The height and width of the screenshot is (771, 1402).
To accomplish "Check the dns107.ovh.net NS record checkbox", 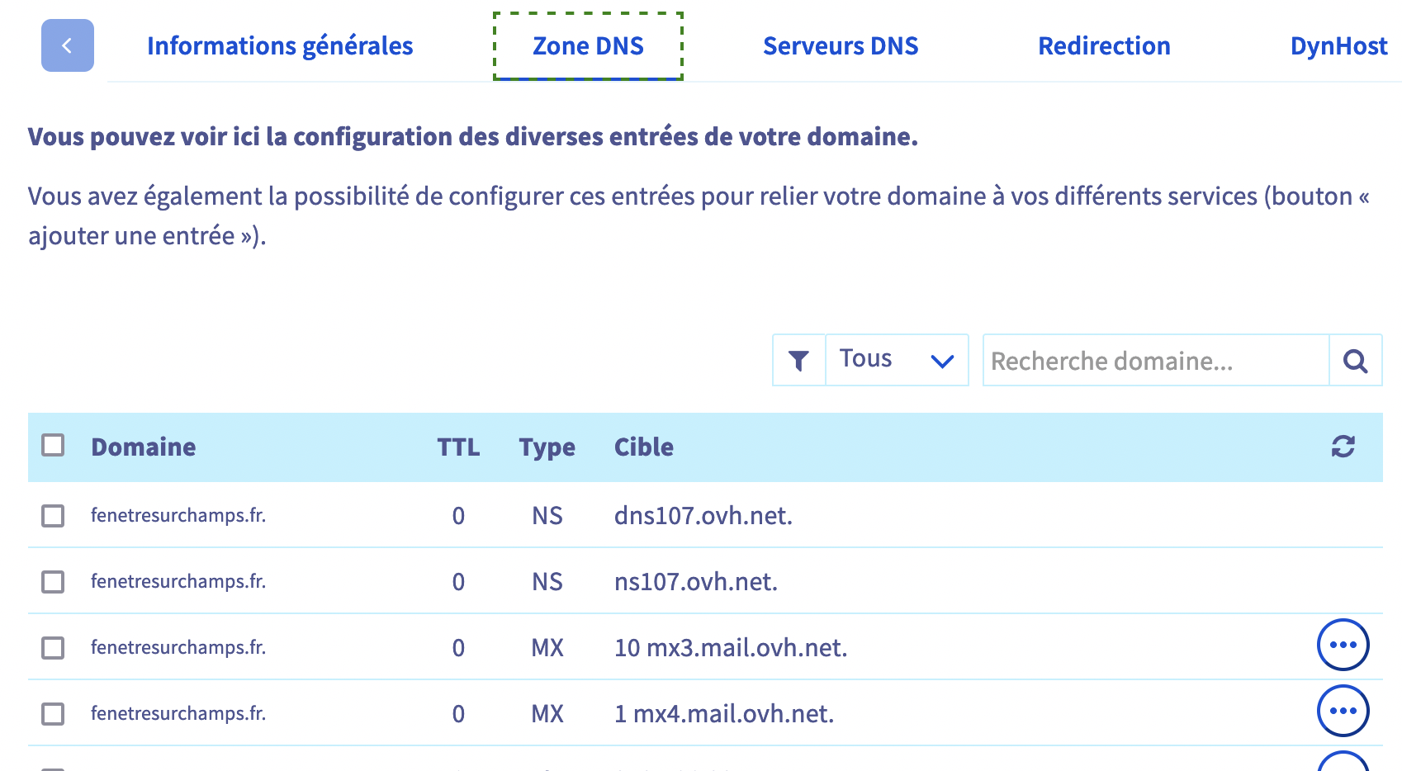I will [53, 516].
